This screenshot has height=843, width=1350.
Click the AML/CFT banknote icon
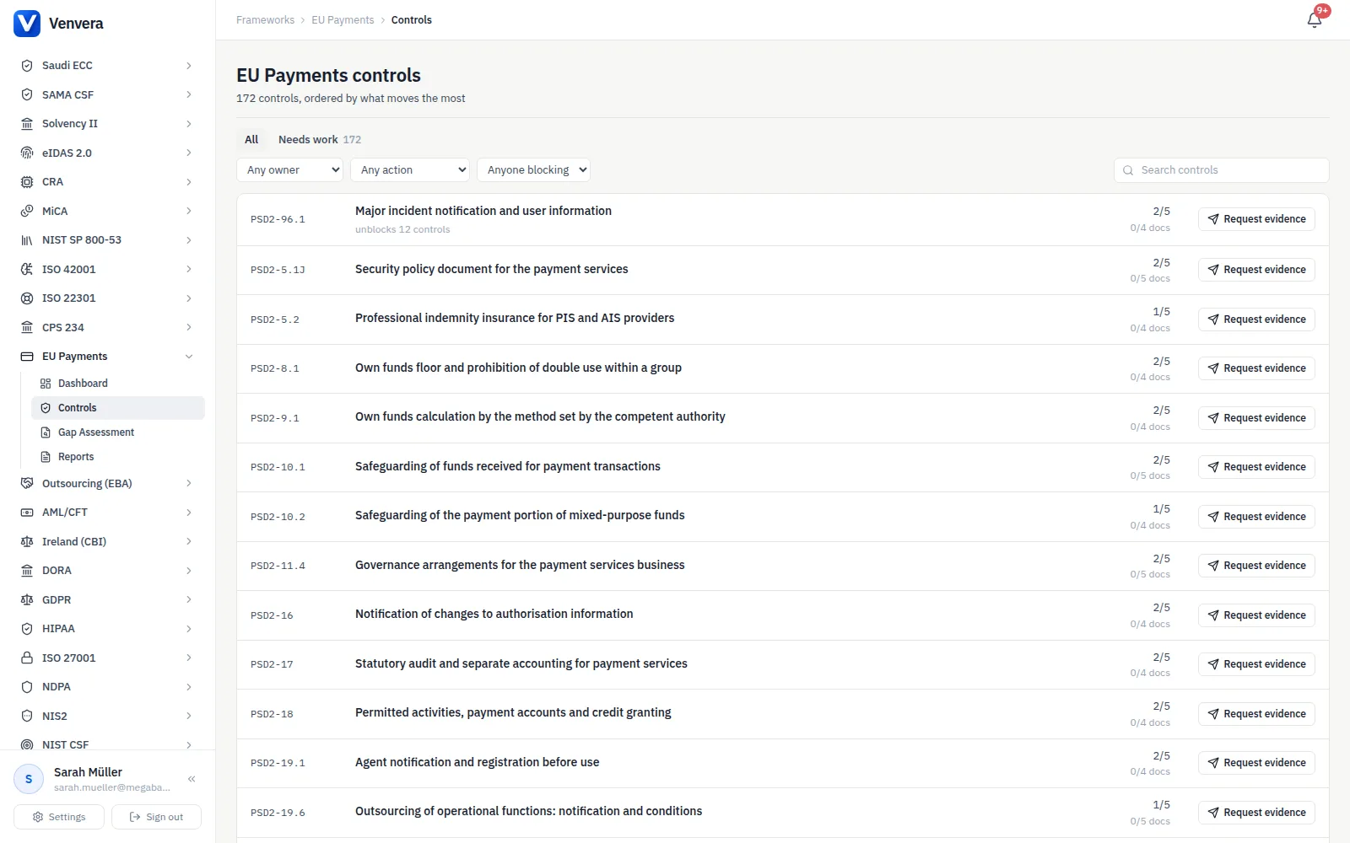pos(27,513)
